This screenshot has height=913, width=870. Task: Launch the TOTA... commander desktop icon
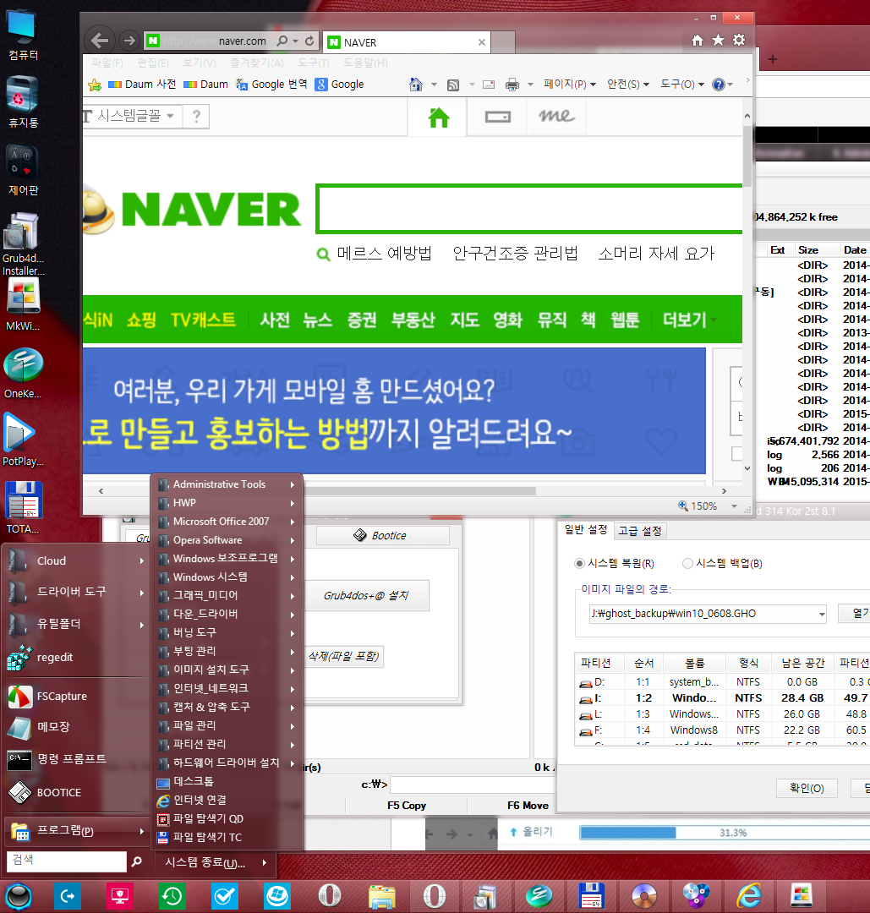click(x=22, y=508)
